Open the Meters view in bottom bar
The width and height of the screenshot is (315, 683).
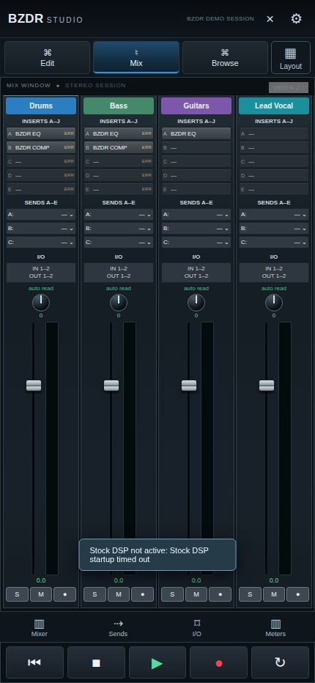[275, 628]
